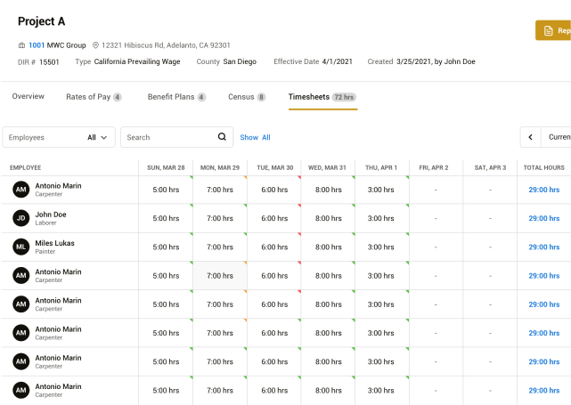The height and width of the screenshot is (405, 571).
Task: Open the Rates of Pay tab
Action: (x=93, y=96)
